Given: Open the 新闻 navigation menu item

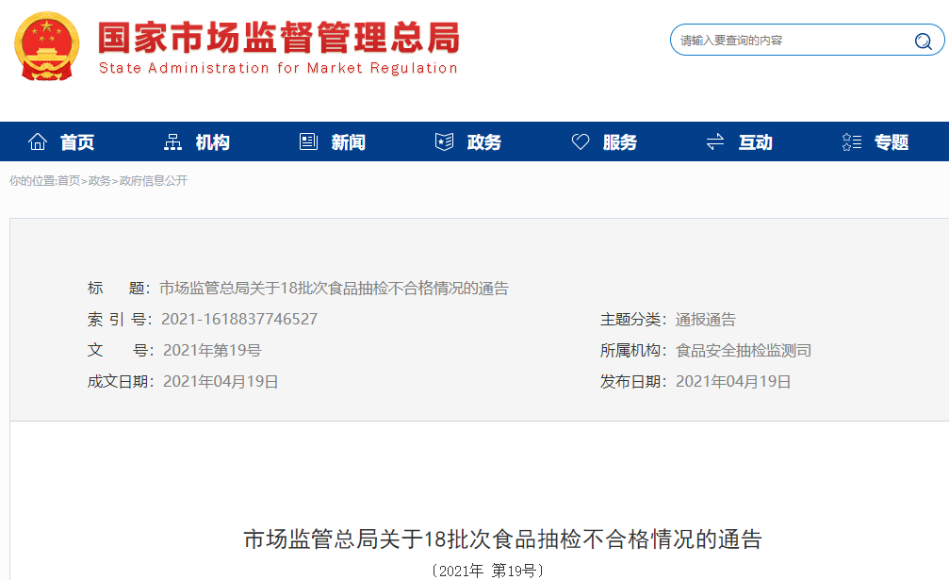Looking at the screenshot, I should click(348, 142).
